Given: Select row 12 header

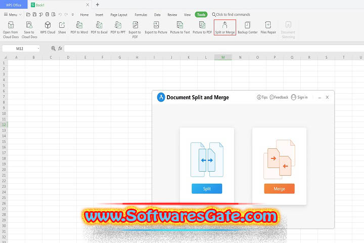Looking at the screenshot, I should click(x=4, y=125).
